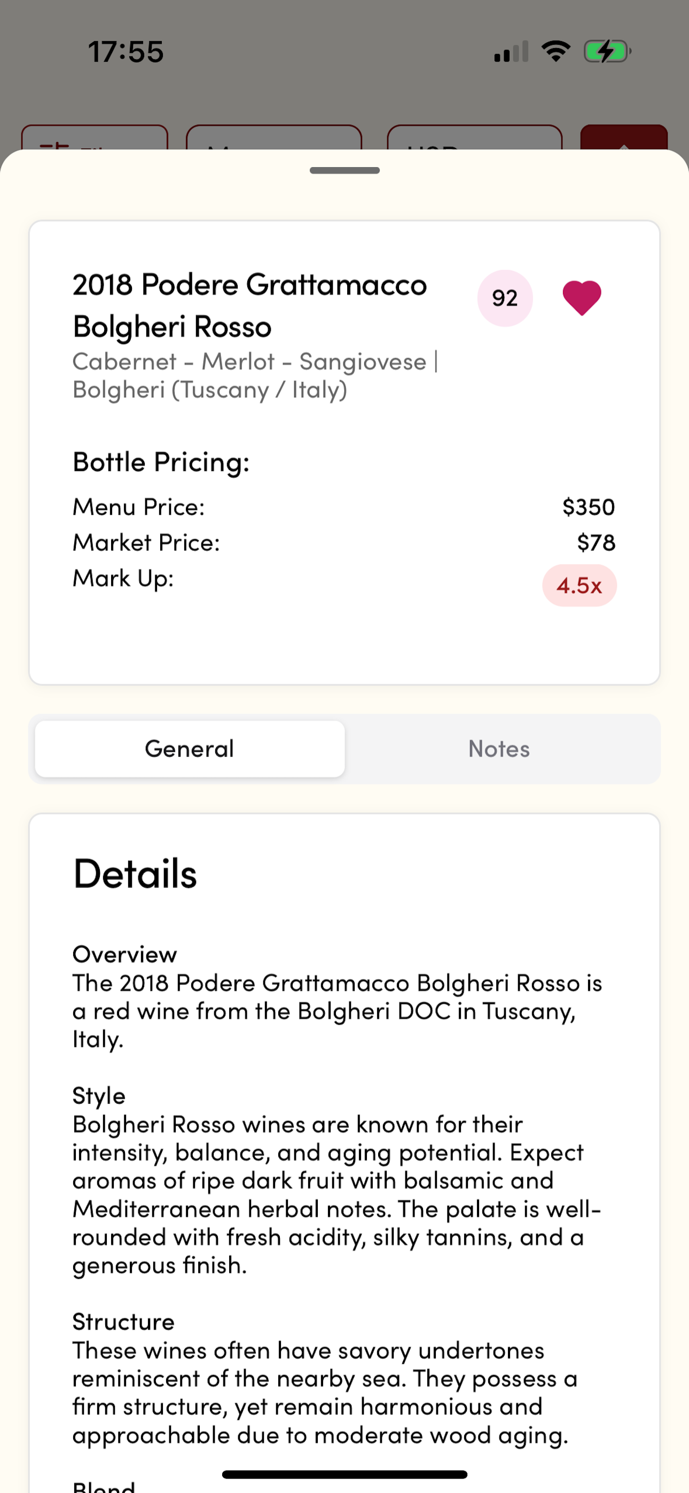Tap the 17:55 clock in the status bar
689x1493 pixels.
point(126,52)
